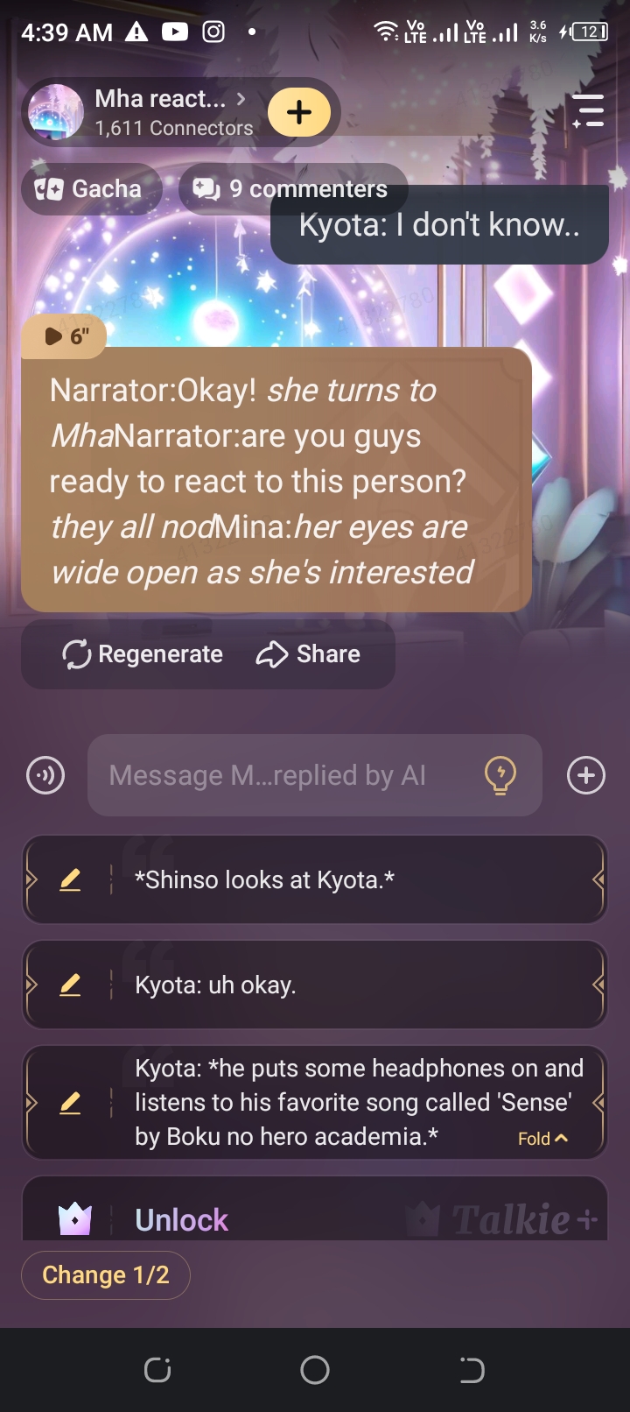Tap the yellow plus connect button
Screen dimensions: 630x1412
click(x=299, y=112)
